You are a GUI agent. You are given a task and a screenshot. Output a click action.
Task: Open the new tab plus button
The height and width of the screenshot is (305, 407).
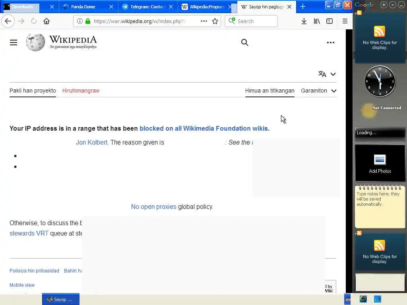[x=302, y=6]
